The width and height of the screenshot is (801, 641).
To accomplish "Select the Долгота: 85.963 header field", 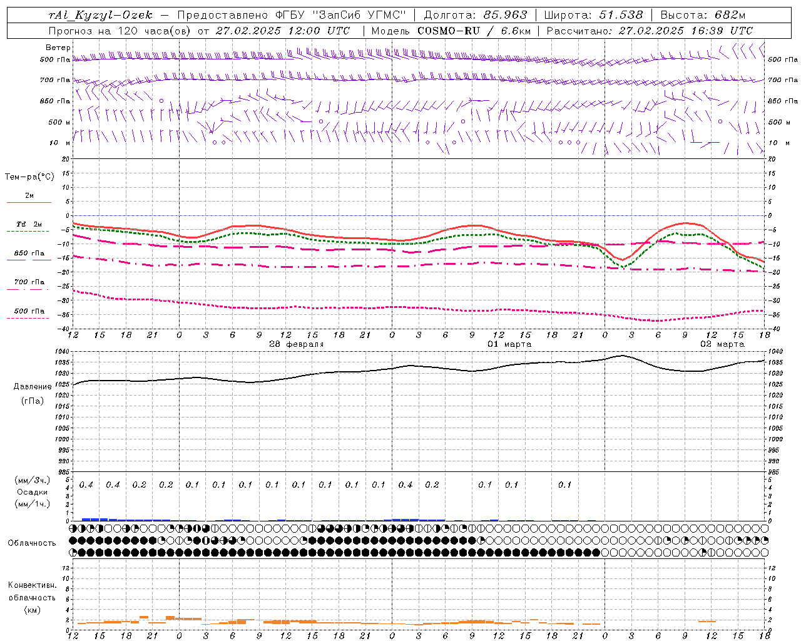I will pyautogui.click(x=476, y=15).
